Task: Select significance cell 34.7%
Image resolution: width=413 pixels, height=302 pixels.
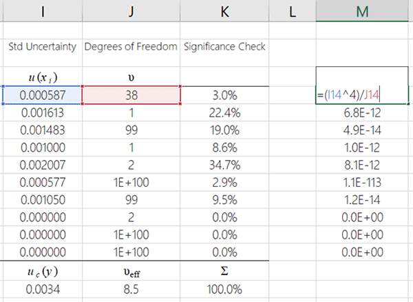Action: (x=224, y=165)
